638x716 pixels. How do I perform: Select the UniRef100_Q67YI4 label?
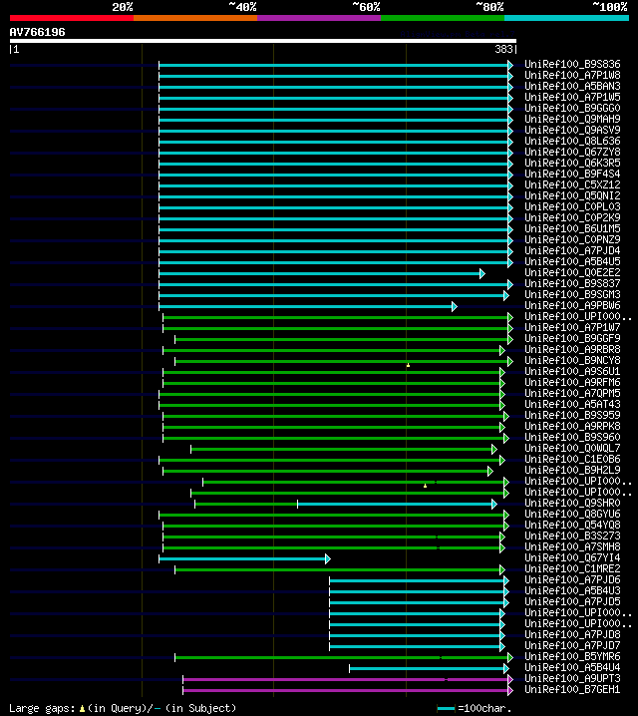[572, 557]
